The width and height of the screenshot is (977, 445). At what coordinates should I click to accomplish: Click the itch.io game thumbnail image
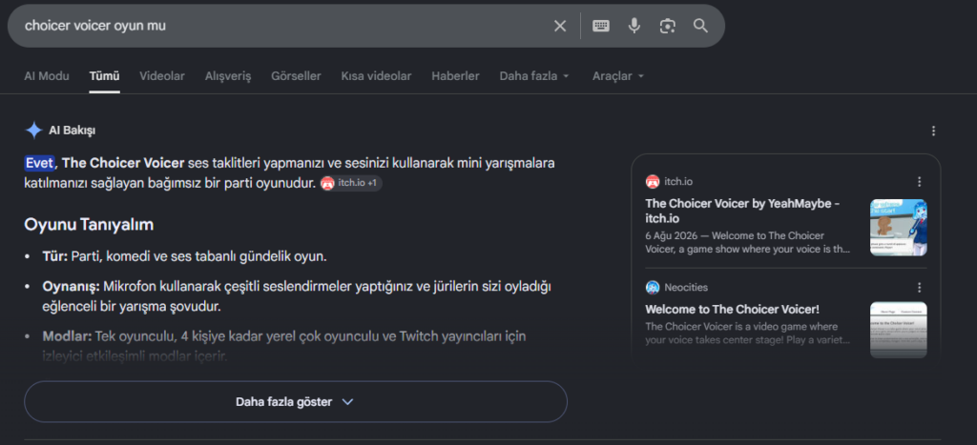[899, 227]
